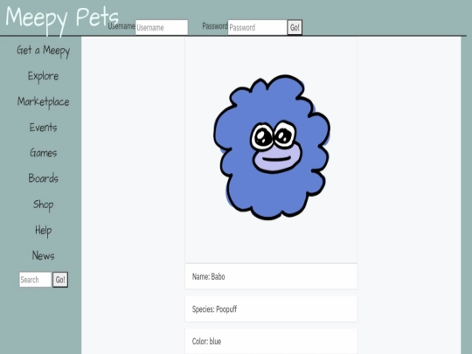Run search with sidebar Go! button

60,280
